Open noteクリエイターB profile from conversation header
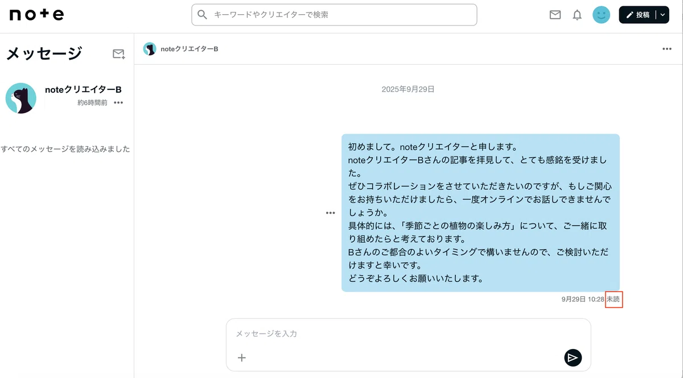Viewport: 683px width, 378px height. click(x=190, y=49)
